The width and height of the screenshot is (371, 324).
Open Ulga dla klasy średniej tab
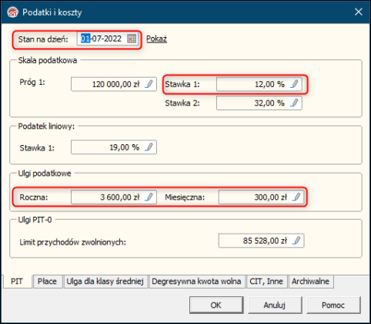105,282
